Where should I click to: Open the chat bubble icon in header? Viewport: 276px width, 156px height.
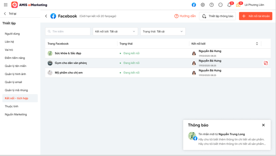click(x=220, y=5)
